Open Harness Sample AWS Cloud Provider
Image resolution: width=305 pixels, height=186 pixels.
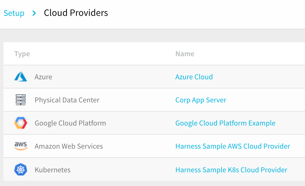point(233,146)
